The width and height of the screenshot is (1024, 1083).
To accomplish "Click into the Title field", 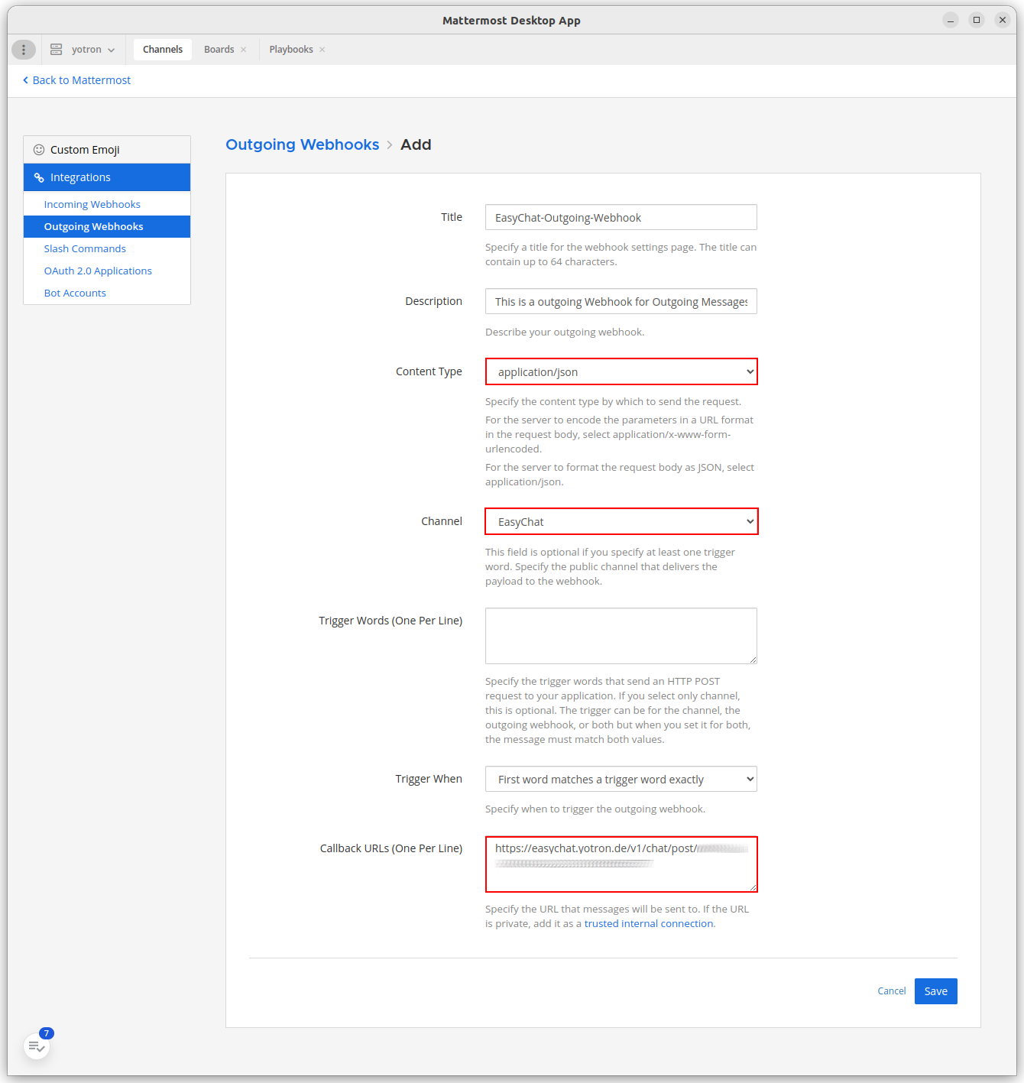I will click(x=621, y=217).
